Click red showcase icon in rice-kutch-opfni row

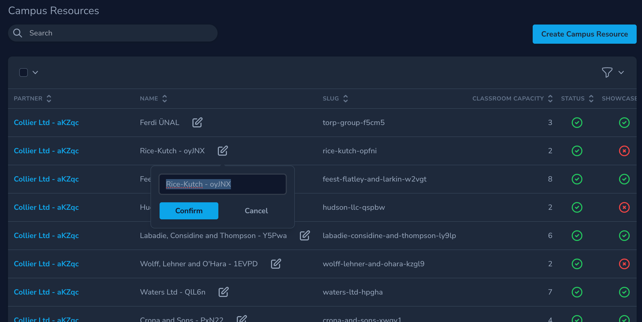(x=624, y=151)
